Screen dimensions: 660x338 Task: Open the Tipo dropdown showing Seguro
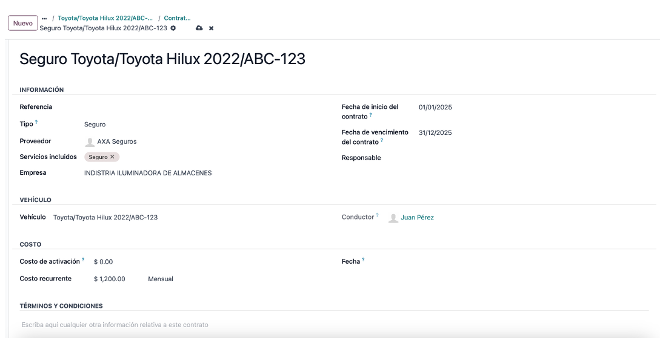pos(168,125)
